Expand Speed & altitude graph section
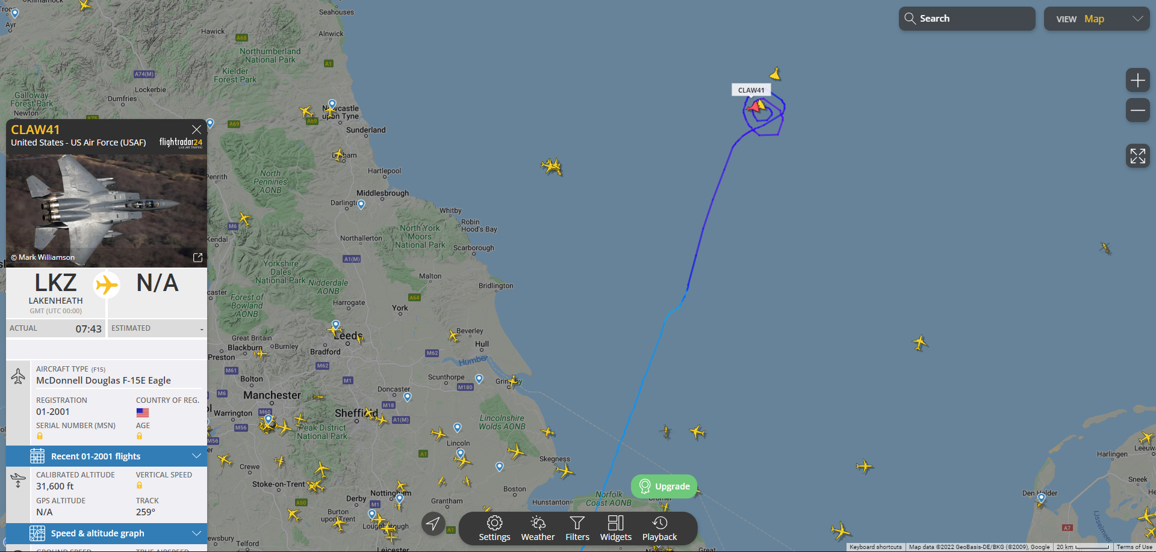Viewport: 1156px width, 552px height. (107, 533)
